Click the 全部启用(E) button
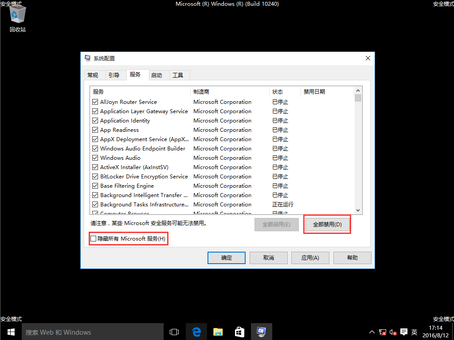Screen dimensions: 454x340 277,224
